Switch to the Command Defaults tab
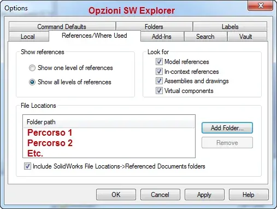277x209 pixels. (x=62, y=27)
